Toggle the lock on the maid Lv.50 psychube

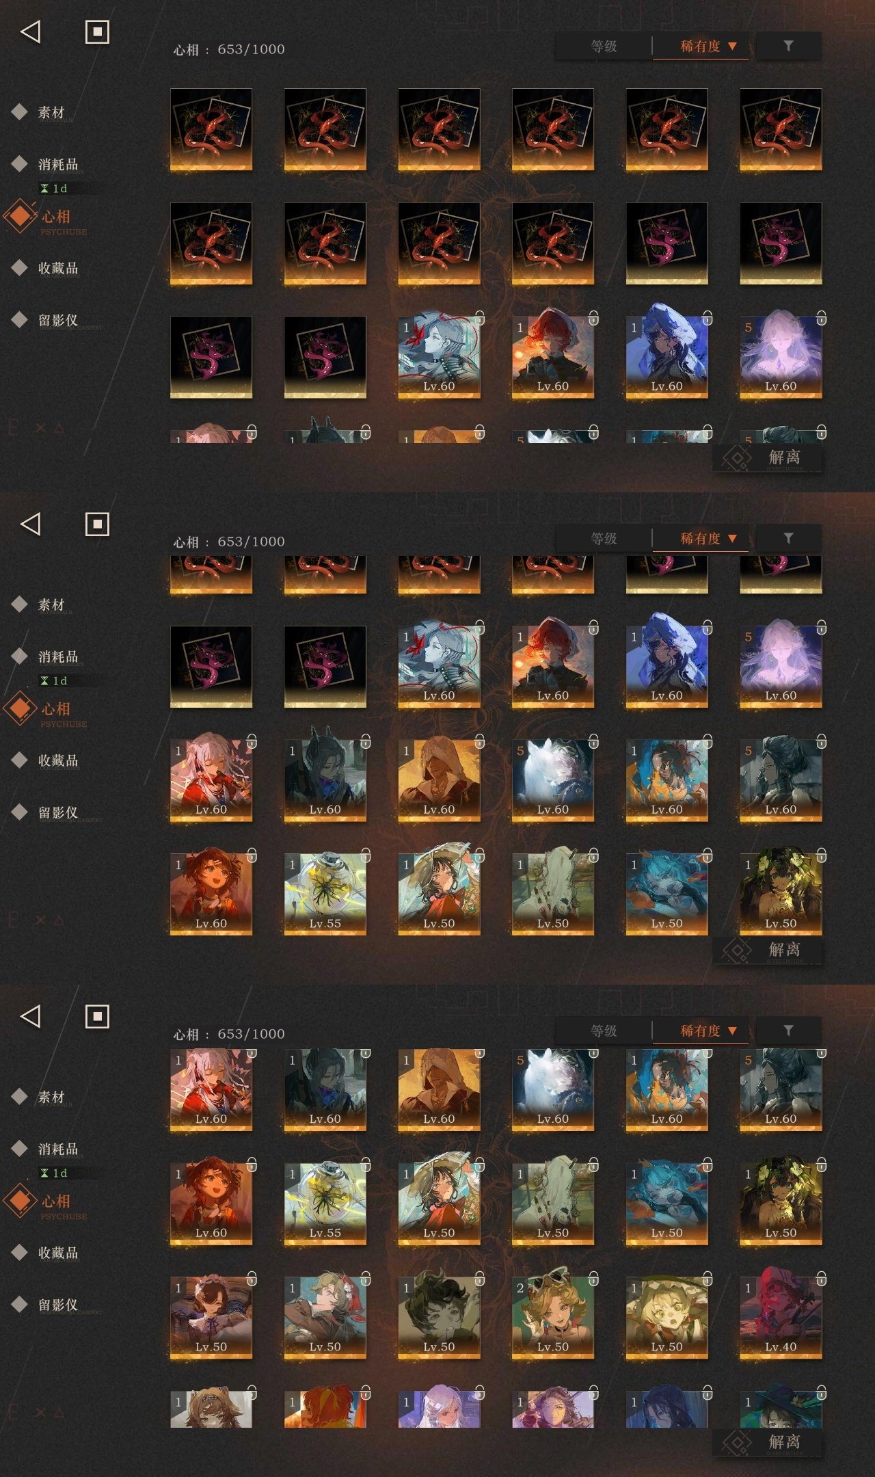pyautogui.click(x=252, y=1278)
